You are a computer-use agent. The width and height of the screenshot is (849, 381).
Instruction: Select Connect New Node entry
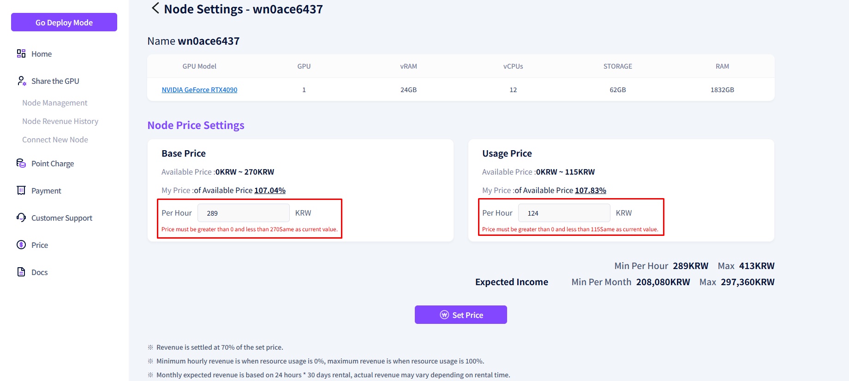coord(55,139)
